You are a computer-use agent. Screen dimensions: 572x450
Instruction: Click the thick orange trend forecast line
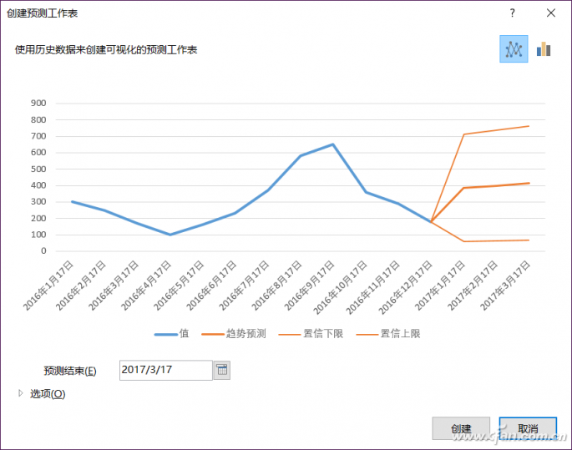(497, 185)
